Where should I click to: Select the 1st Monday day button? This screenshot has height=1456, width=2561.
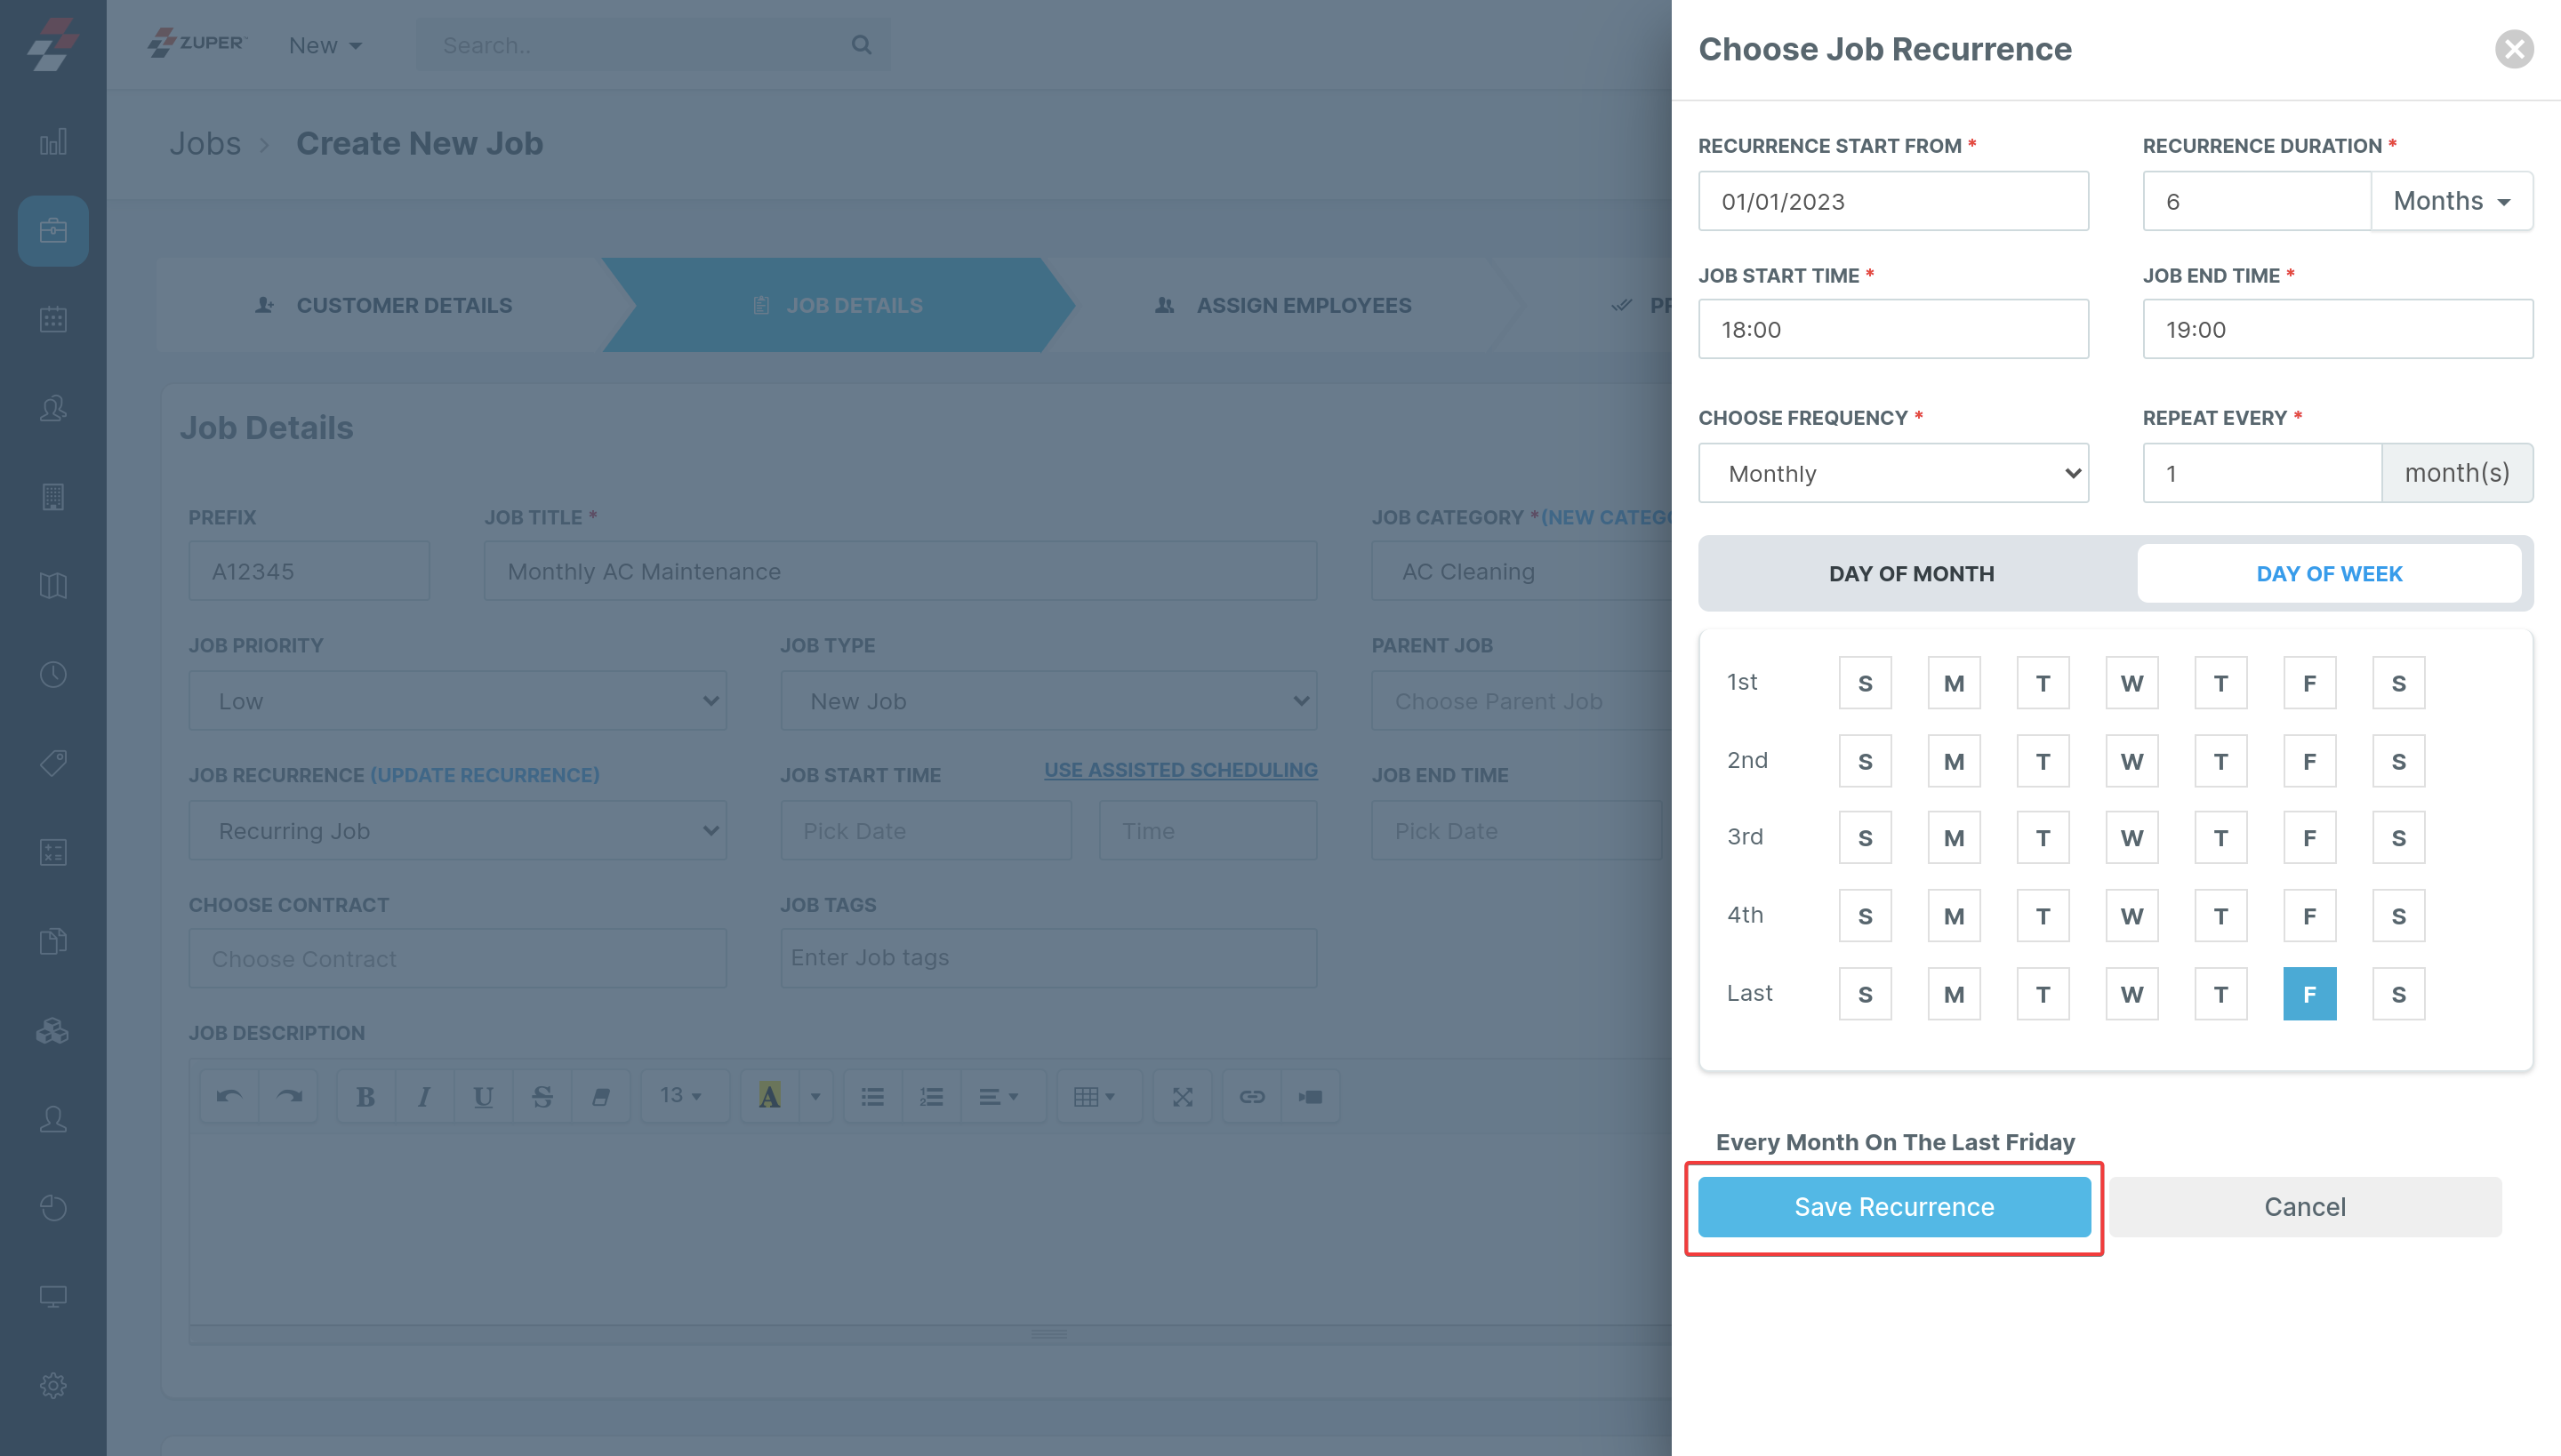[1954, 683]
